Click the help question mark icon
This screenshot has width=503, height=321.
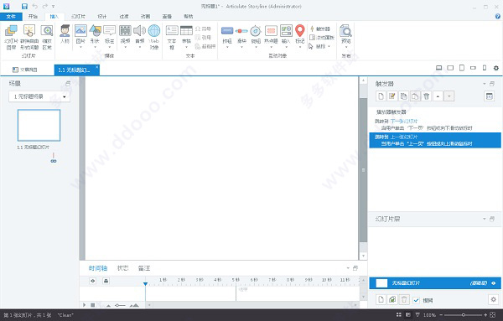click(498, 16)
